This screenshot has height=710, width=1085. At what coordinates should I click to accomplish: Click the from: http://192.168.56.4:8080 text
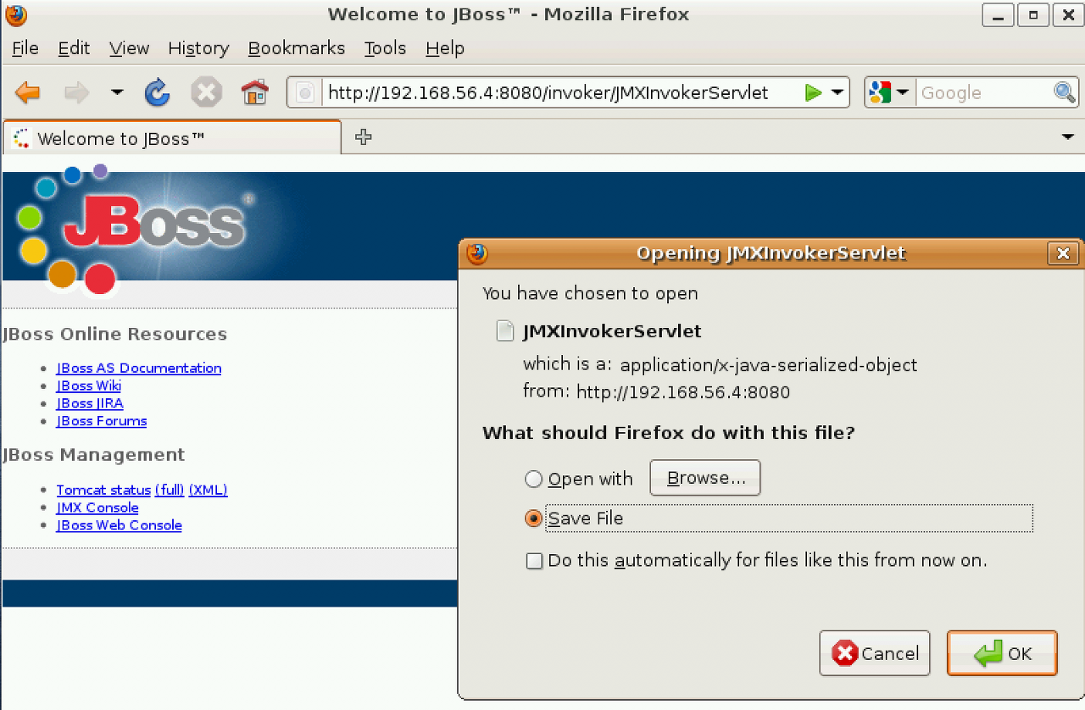(656, 391)
